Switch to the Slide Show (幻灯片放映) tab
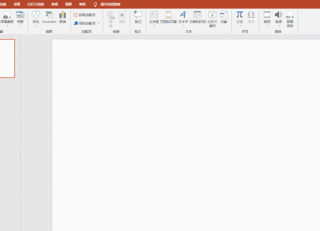This screenshot has width=320, height=231. coord(35,4)
